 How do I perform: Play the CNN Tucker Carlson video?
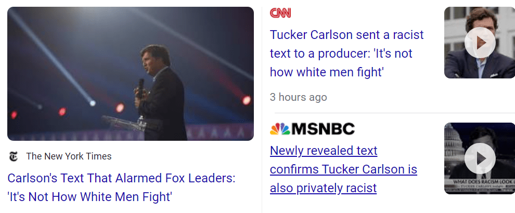pos(479,43)
